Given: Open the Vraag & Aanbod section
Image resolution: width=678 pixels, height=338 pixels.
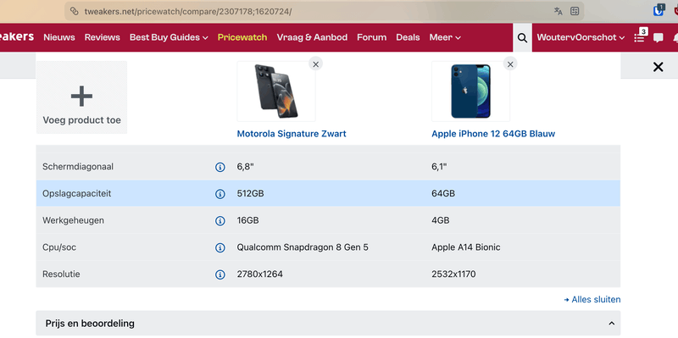Looking at the screenshot, I should (x=312, y=37).
